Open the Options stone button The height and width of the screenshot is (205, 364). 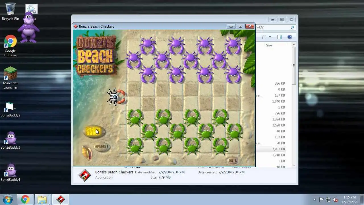click(x=102, y=147)
